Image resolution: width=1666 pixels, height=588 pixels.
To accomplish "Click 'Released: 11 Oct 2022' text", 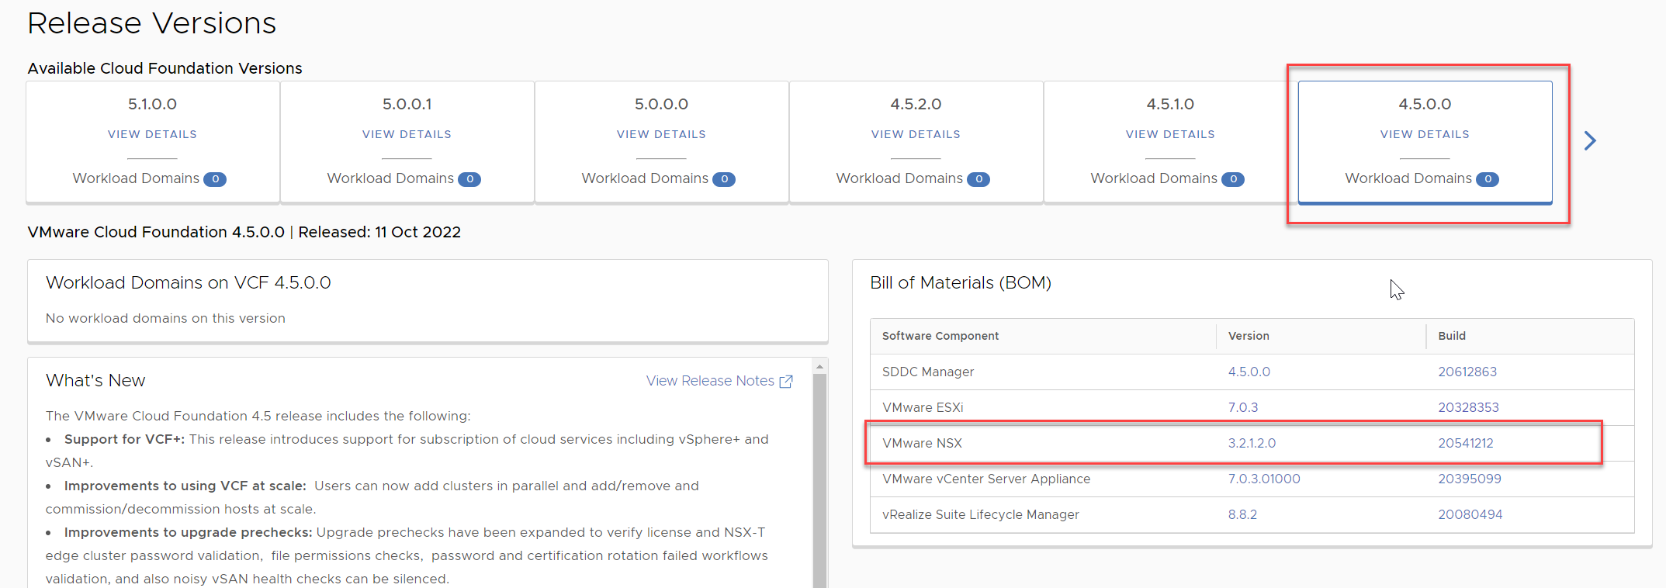I will pos(379,232).
